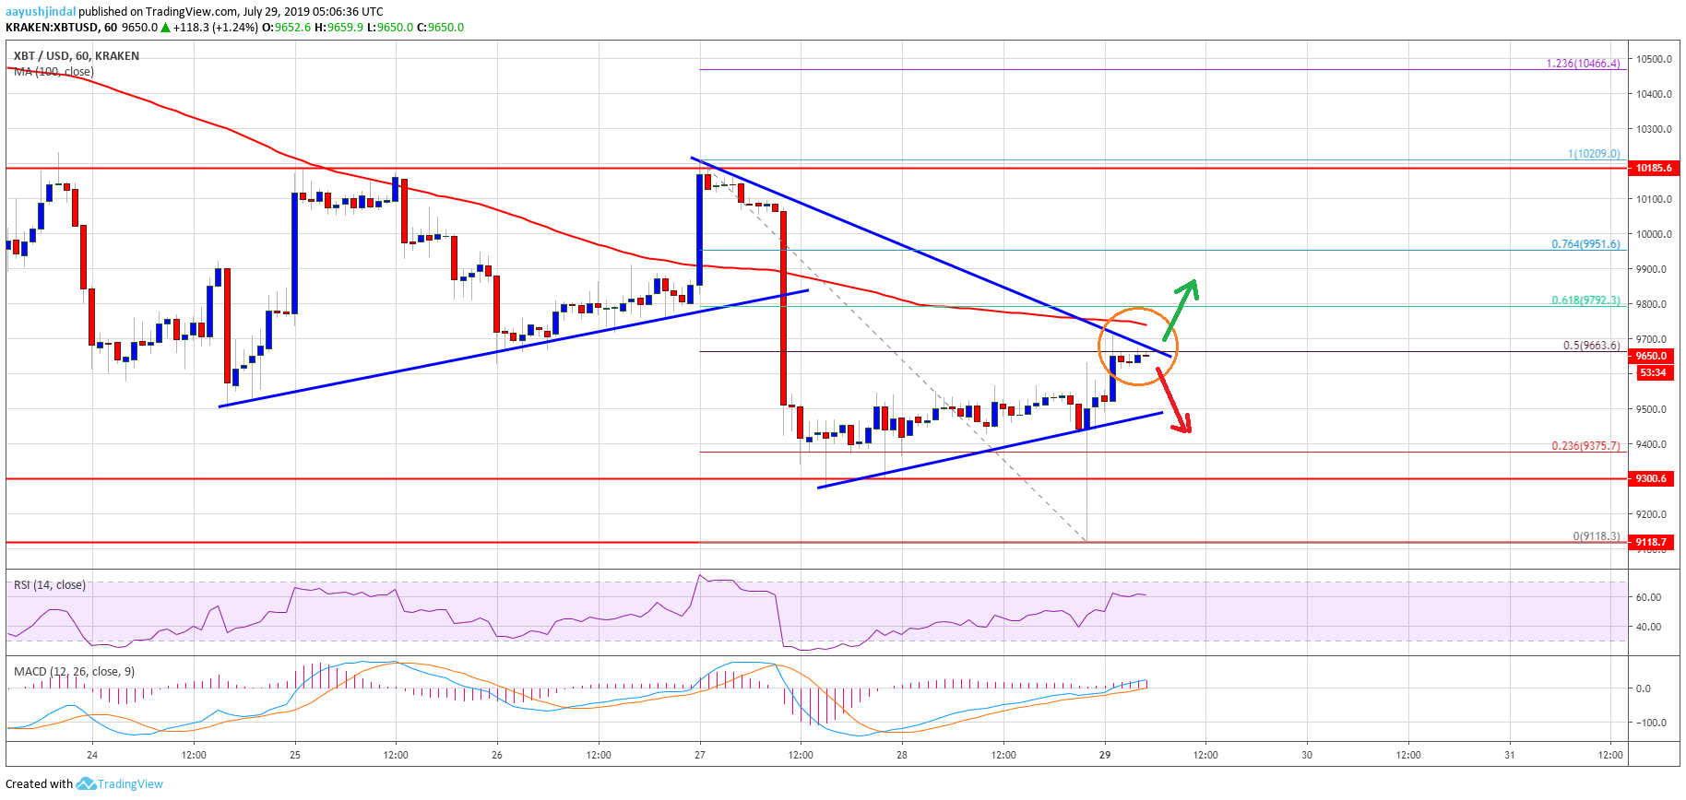Click the 9200.0 price axis tick
The width and height of the screenshot is (1686, 800).
click(x=1652, y=514)
